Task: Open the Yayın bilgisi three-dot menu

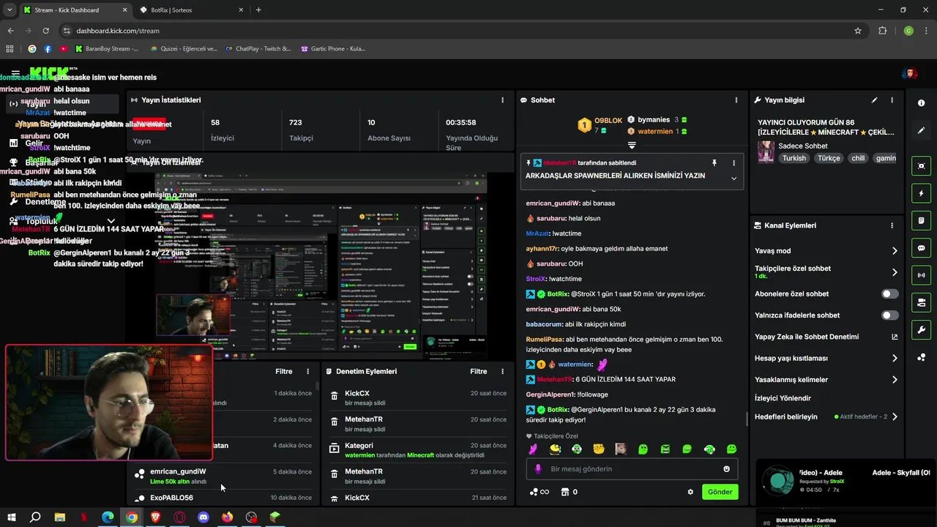Action: click(892, 100)
